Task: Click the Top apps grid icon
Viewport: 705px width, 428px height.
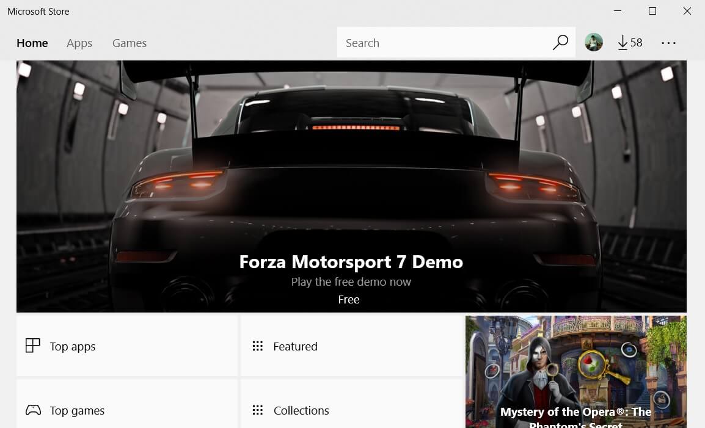Action: point(33,346)
